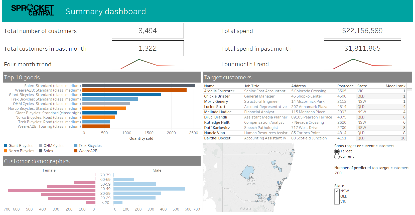The height and width of the screenshot is (215, 415).
Task: Select the Current radio button
Action: point(337,157)
